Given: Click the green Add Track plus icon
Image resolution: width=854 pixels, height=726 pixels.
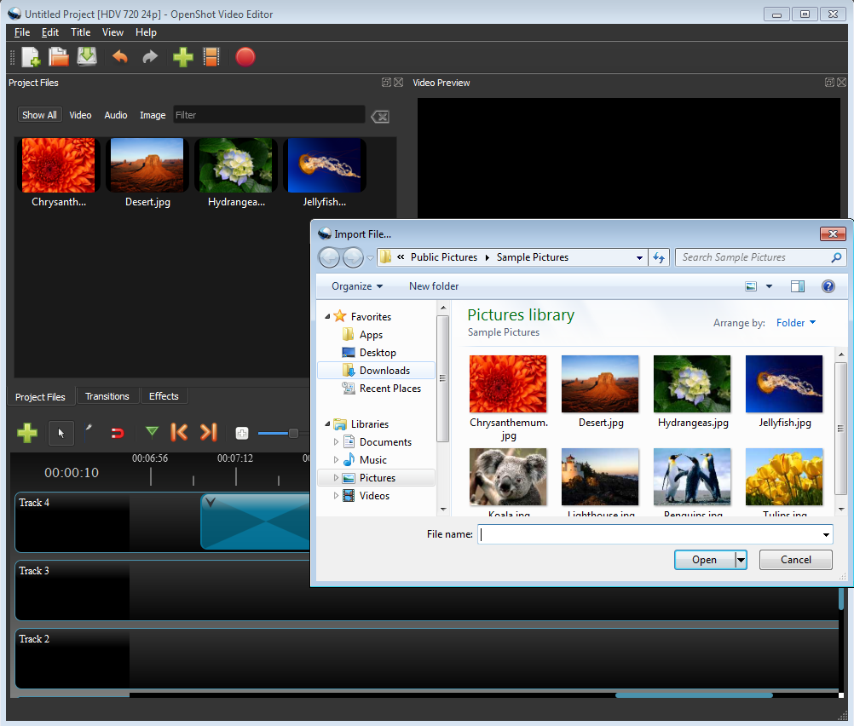Looking at the screenshot, I should (x=27, y=433).
